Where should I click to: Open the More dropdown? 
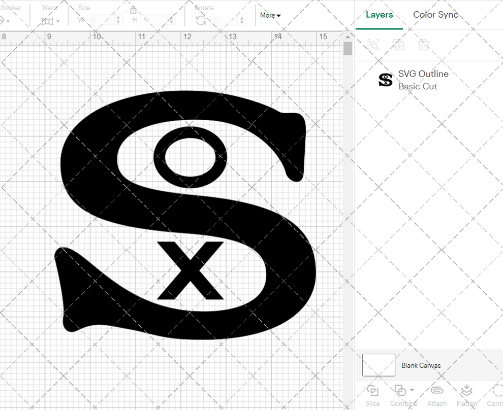click(x=270, y=15)
